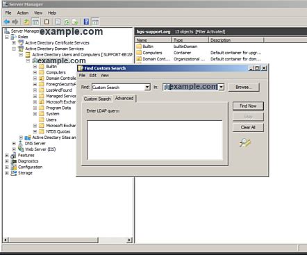The height and width of the screenshot is (255, 307).
Task: Click the Find Now button
Action: coord(248,106)
